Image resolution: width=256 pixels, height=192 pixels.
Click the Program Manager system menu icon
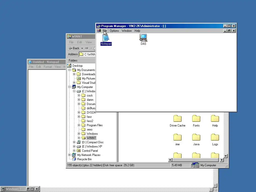tap(98, 26)
